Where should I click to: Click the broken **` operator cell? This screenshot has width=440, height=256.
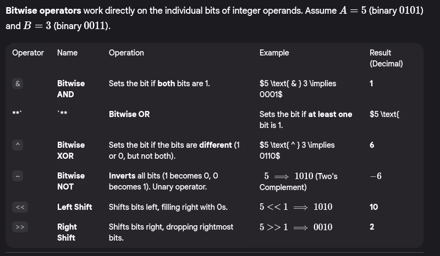click(18, 114)
